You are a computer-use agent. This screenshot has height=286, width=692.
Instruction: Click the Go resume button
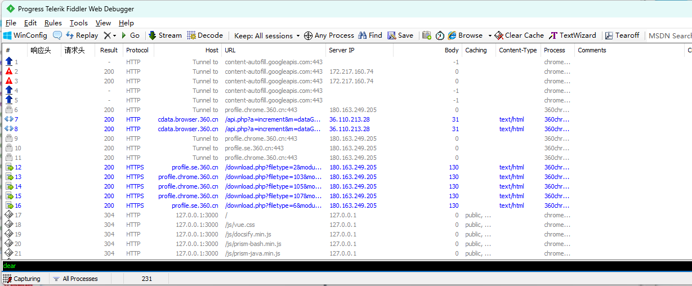click(x=131, y=35)
